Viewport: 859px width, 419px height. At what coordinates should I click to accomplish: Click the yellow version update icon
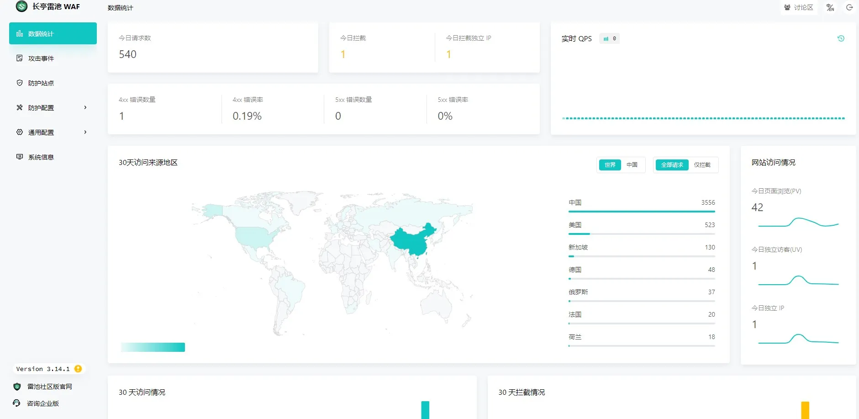(78, 369)
